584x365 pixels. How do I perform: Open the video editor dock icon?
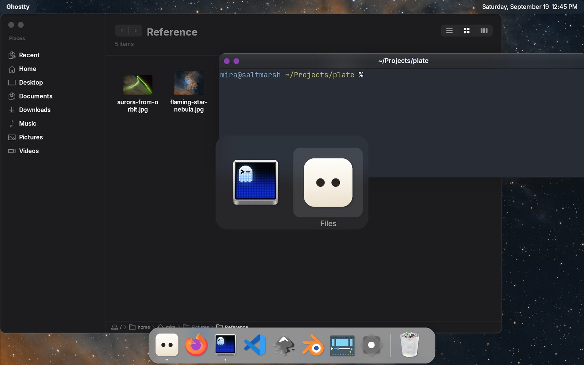342,346
